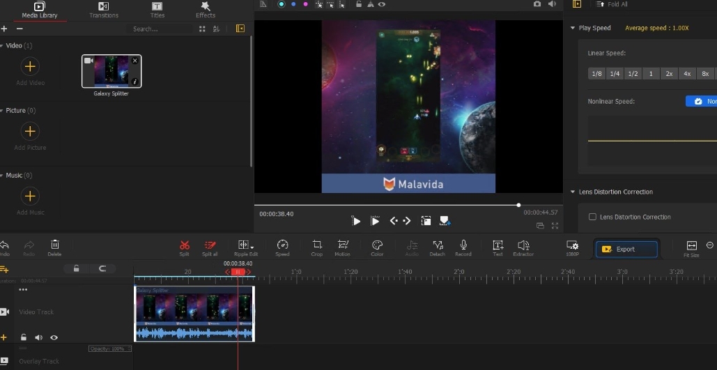Collapse the Video category in Media Library
Screen dimensions: 717x370
pos(2,46)
